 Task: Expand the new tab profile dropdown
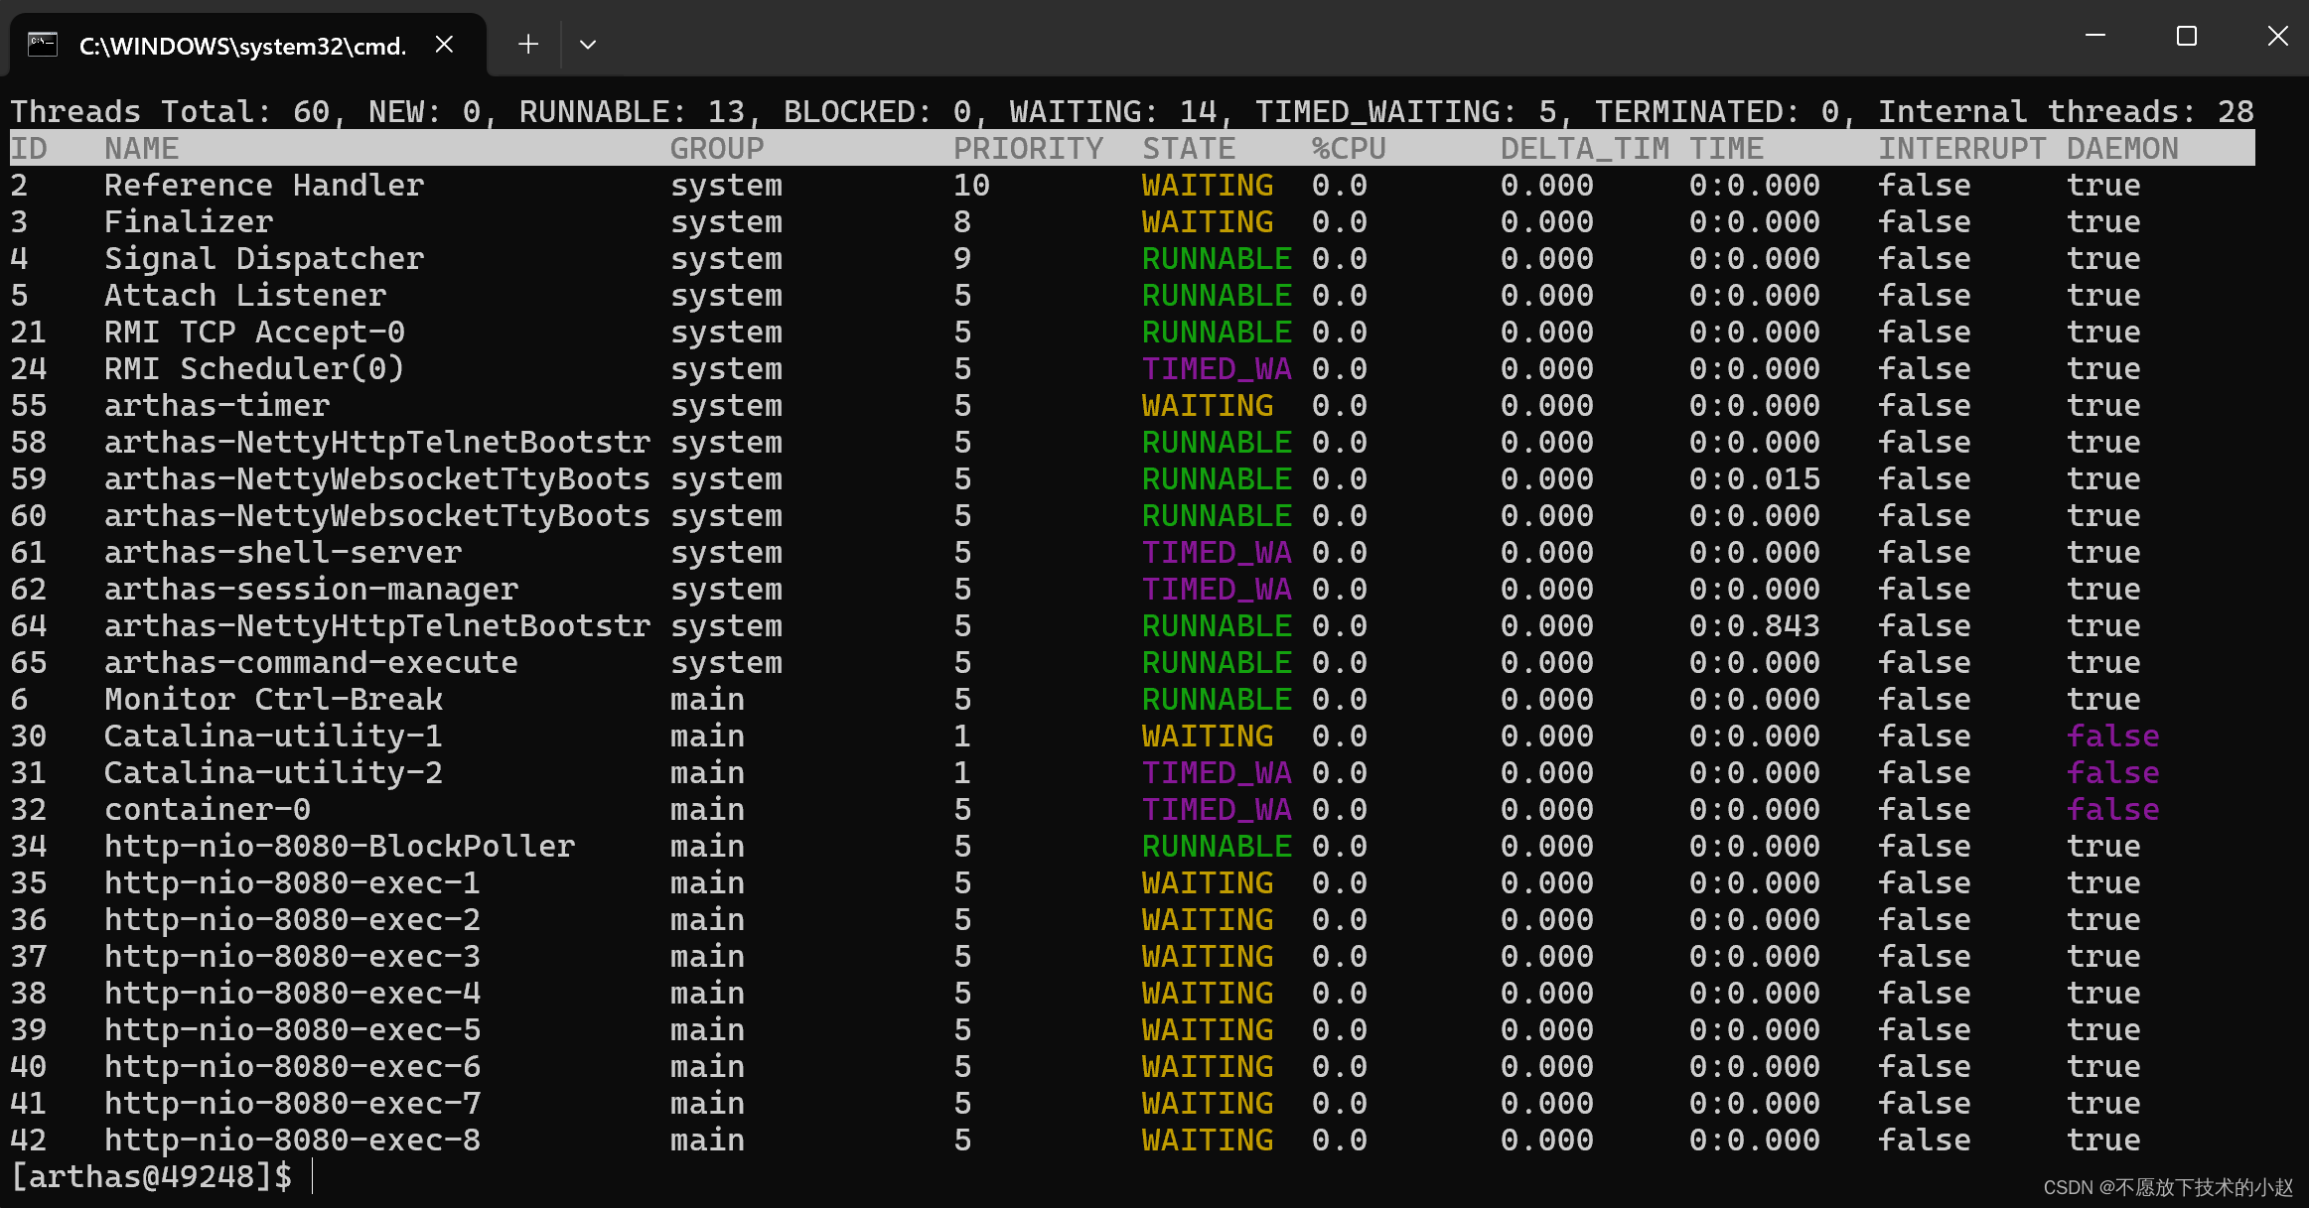588,44
